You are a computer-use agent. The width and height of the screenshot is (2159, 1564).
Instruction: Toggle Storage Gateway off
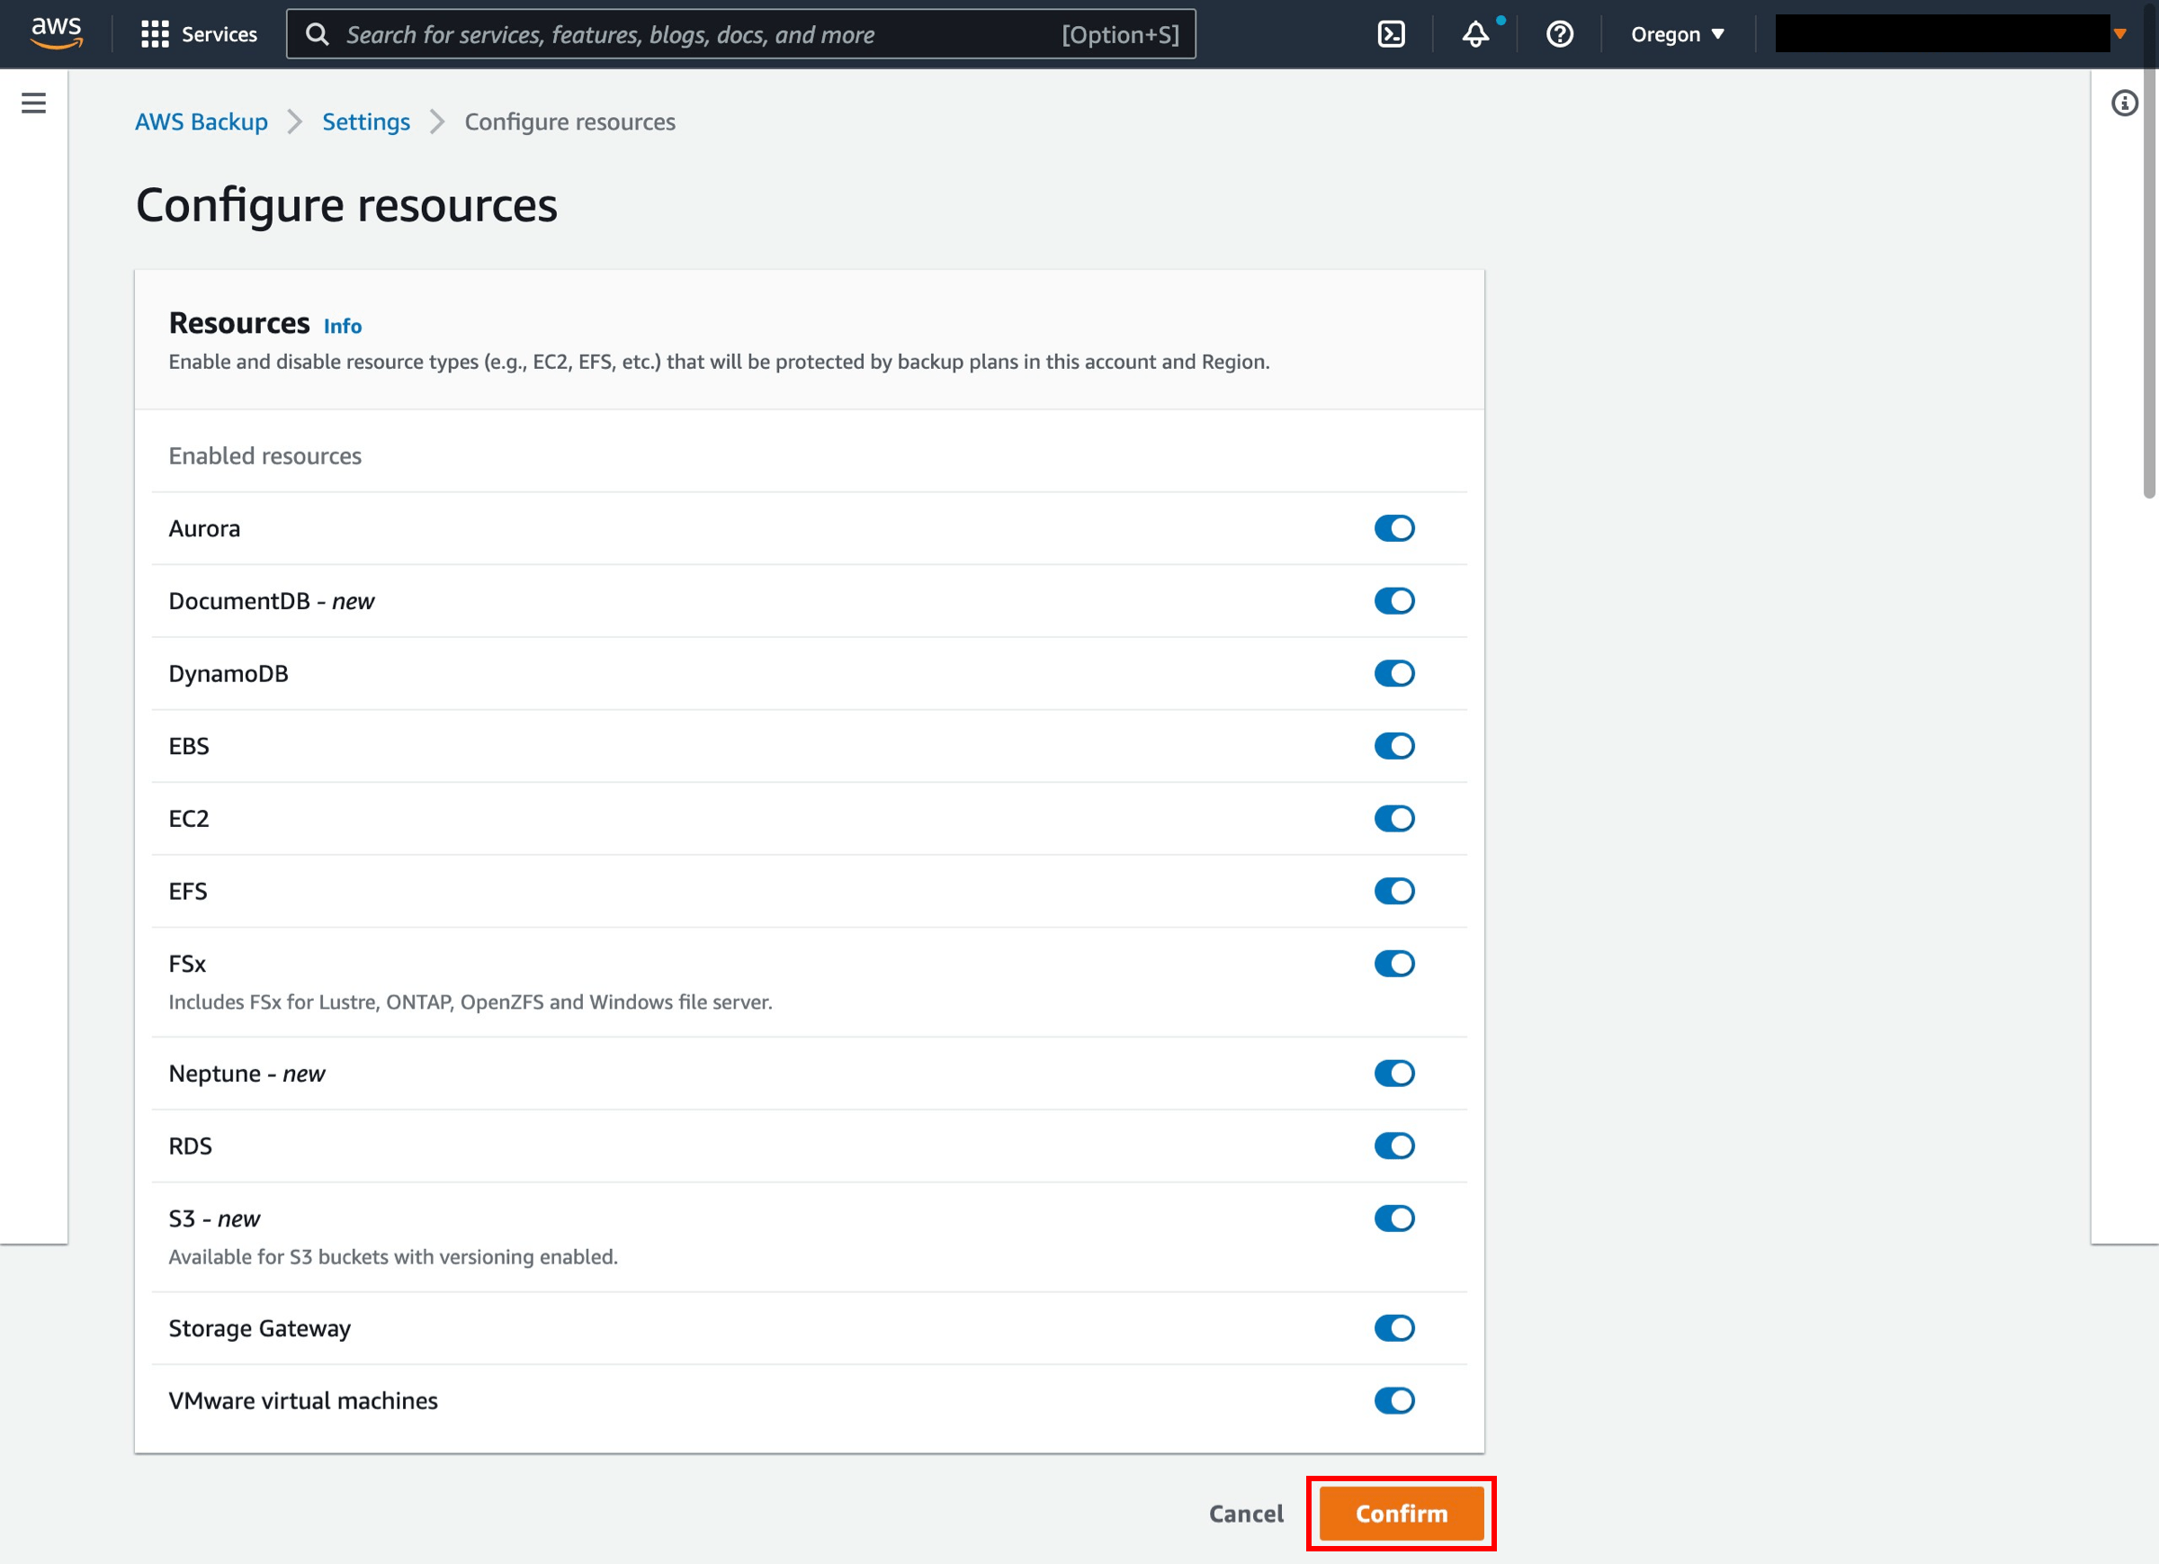click(x=1394, y=1328)
